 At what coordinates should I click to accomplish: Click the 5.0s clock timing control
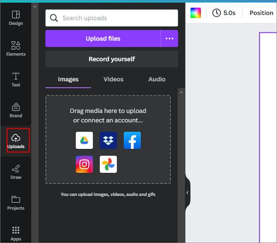click(224, 13)
